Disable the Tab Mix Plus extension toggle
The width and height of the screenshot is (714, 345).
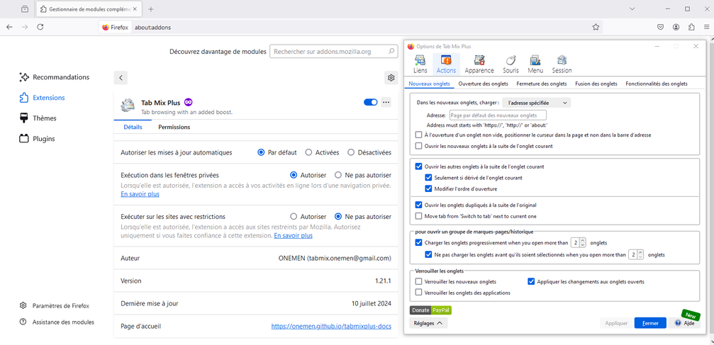370,102
